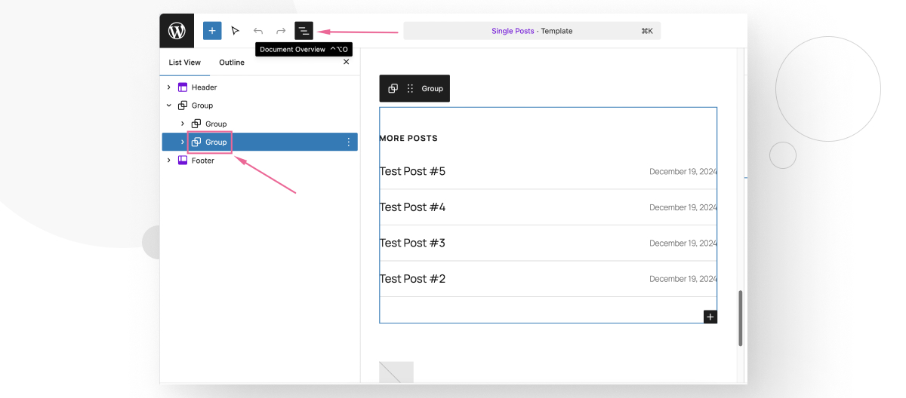The image size is (906, 398).
Task: Open the Test Post #3 title
Action: pyautogui.click(x=412, y=243)
